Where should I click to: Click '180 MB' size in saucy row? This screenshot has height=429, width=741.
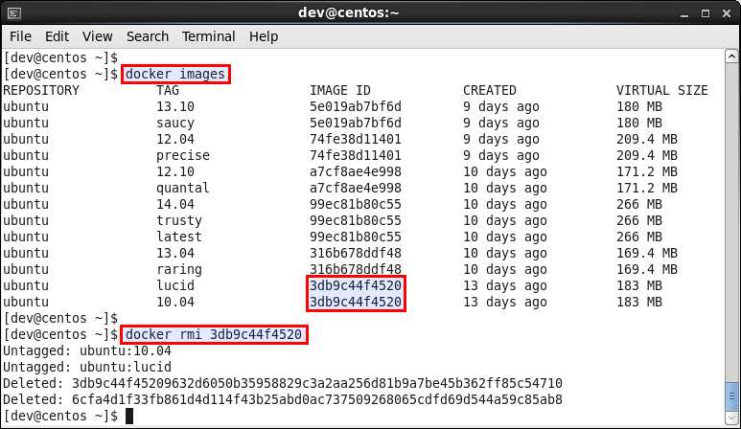coord(639,124)
